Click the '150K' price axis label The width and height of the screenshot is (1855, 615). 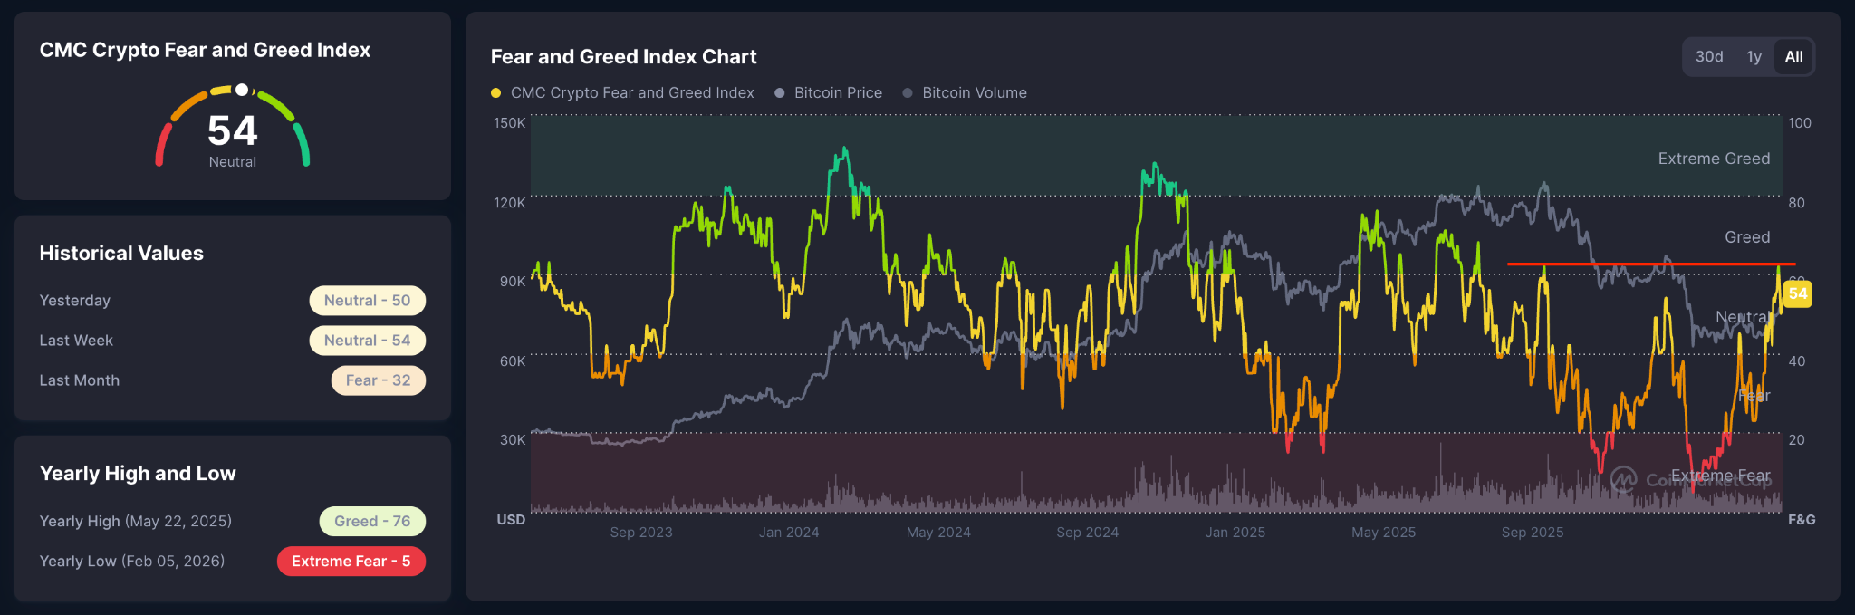509,123
